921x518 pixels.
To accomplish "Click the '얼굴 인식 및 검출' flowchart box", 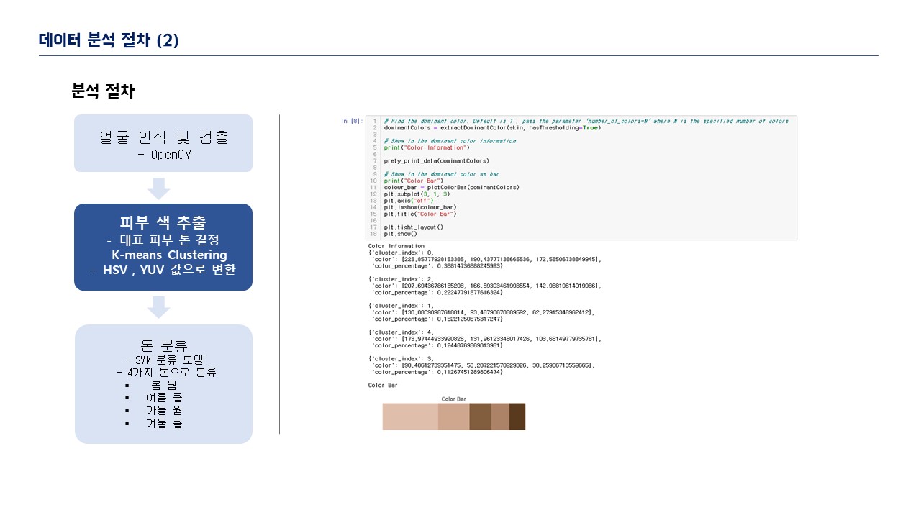I will coord(163,143).
